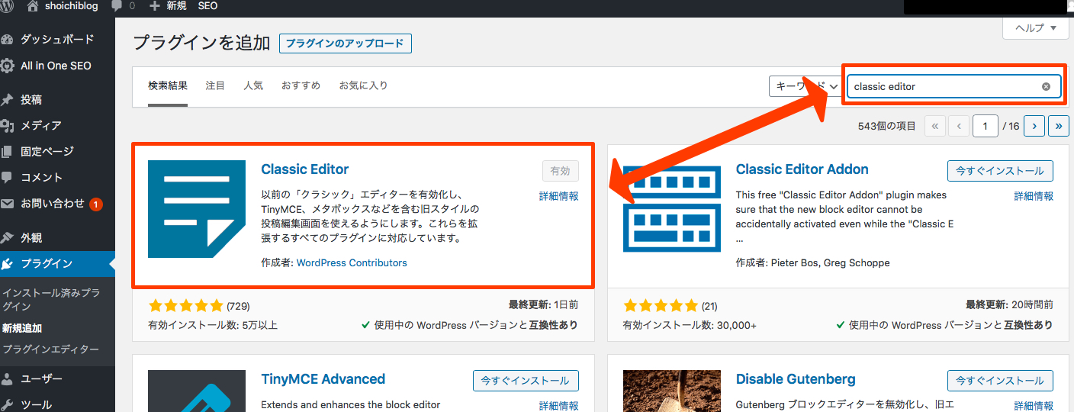The image size is (1074, 412).
Task: Install Disable Gutenberg now
Action: tap(1001, 381)
